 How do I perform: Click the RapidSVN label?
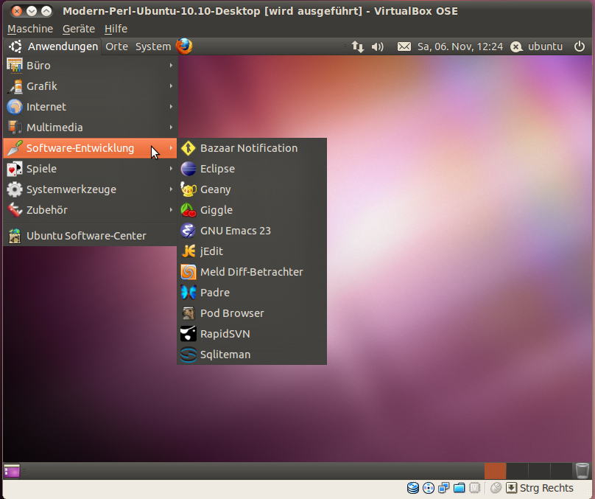(225, 334)
